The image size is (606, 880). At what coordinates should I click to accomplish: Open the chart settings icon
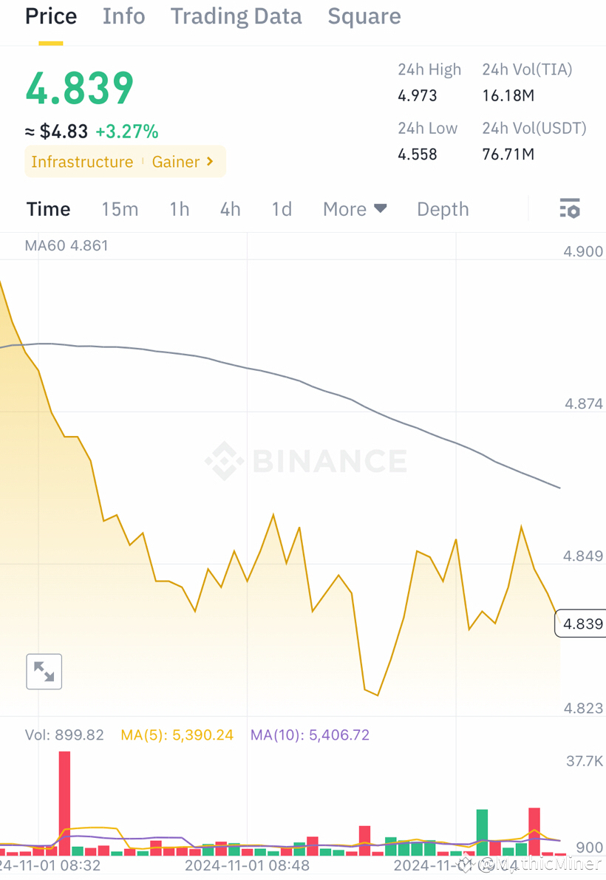coord(569,209)
